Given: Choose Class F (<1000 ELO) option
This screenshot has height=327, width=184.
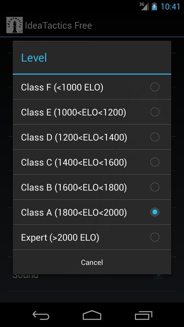Looking at the screenshot, I should tap(62, 87).
